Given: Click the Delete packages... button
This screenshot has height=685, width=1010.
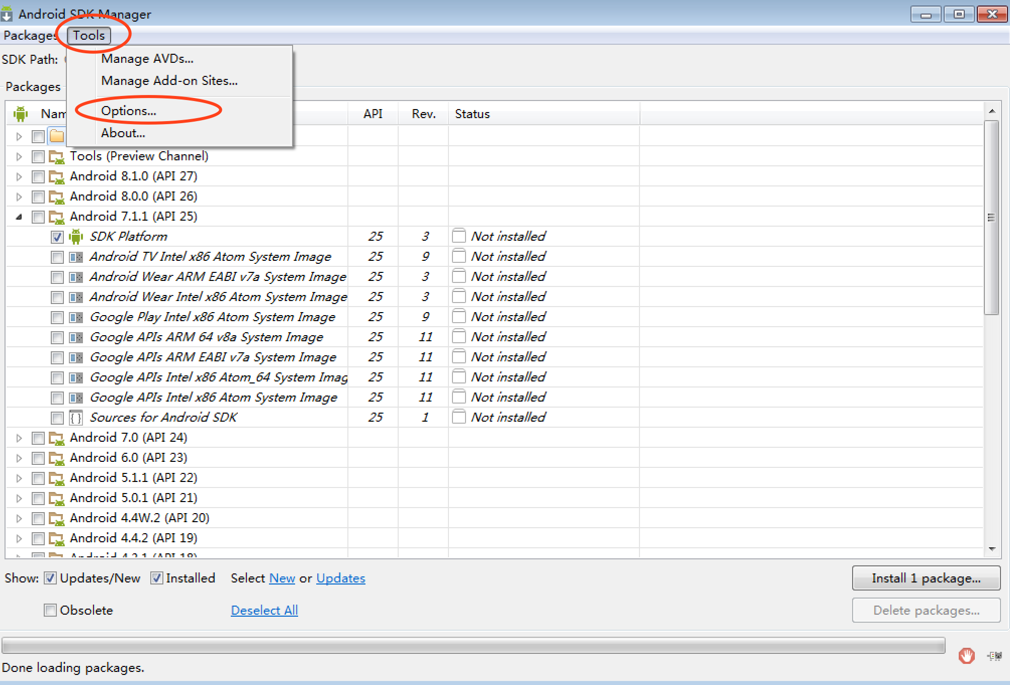Looking at the screenshot, I should (x=926, y=611).
